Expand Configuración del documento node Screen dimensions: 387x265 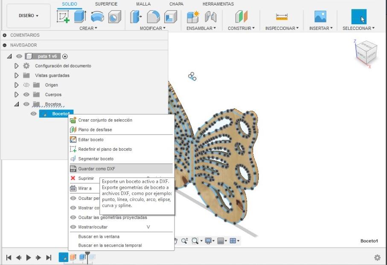[x=16, y=66]
